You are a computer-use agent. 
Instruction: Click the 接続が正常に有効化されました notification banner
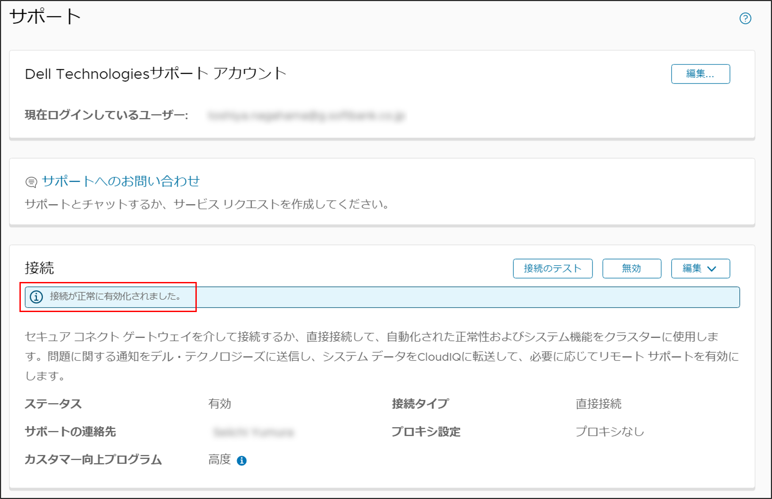tap(382, 297)
